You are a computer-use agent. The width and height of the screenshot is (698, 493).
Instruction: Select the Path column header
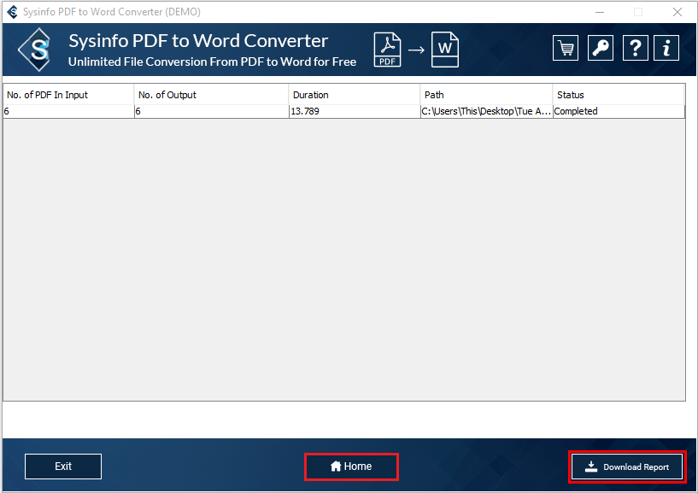coord(486,95)
